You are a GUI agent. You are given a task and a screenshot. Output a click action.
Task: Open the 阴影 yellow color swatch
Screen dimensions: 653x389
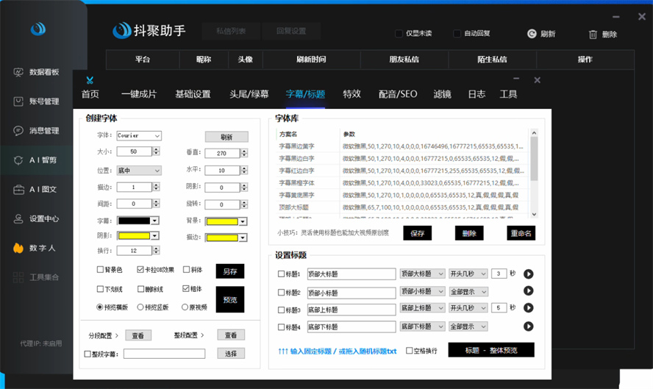click(x=138, y=236)
